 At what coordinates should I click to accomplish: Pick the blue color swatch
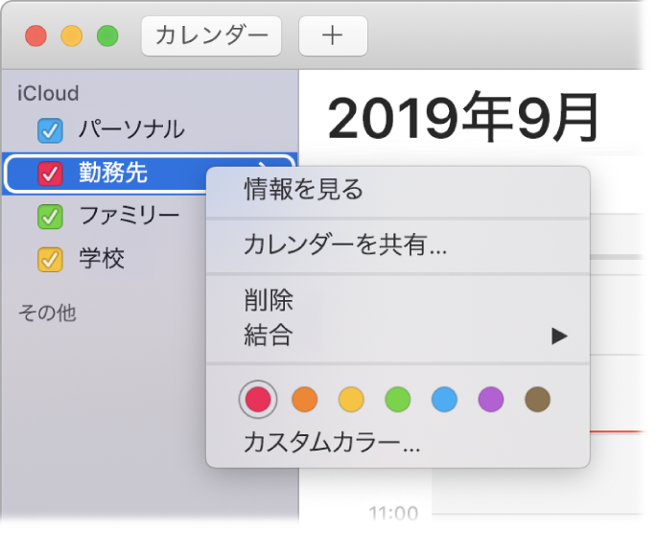tap(444, 399)
